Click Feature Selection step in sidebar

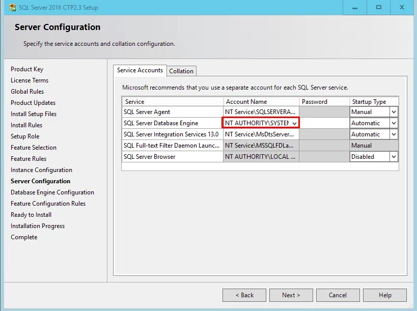coord(34,147)
